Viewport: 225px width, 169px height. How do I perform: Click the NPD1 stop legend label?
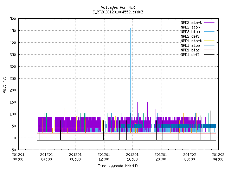[190, 45]
